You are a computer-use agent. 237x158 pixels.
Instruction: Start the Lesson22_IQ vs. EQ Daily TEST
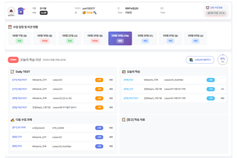click(99, 98)
